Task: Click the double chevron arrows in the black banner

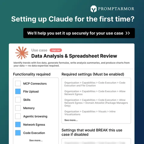Action: click(x=128, y=33)
